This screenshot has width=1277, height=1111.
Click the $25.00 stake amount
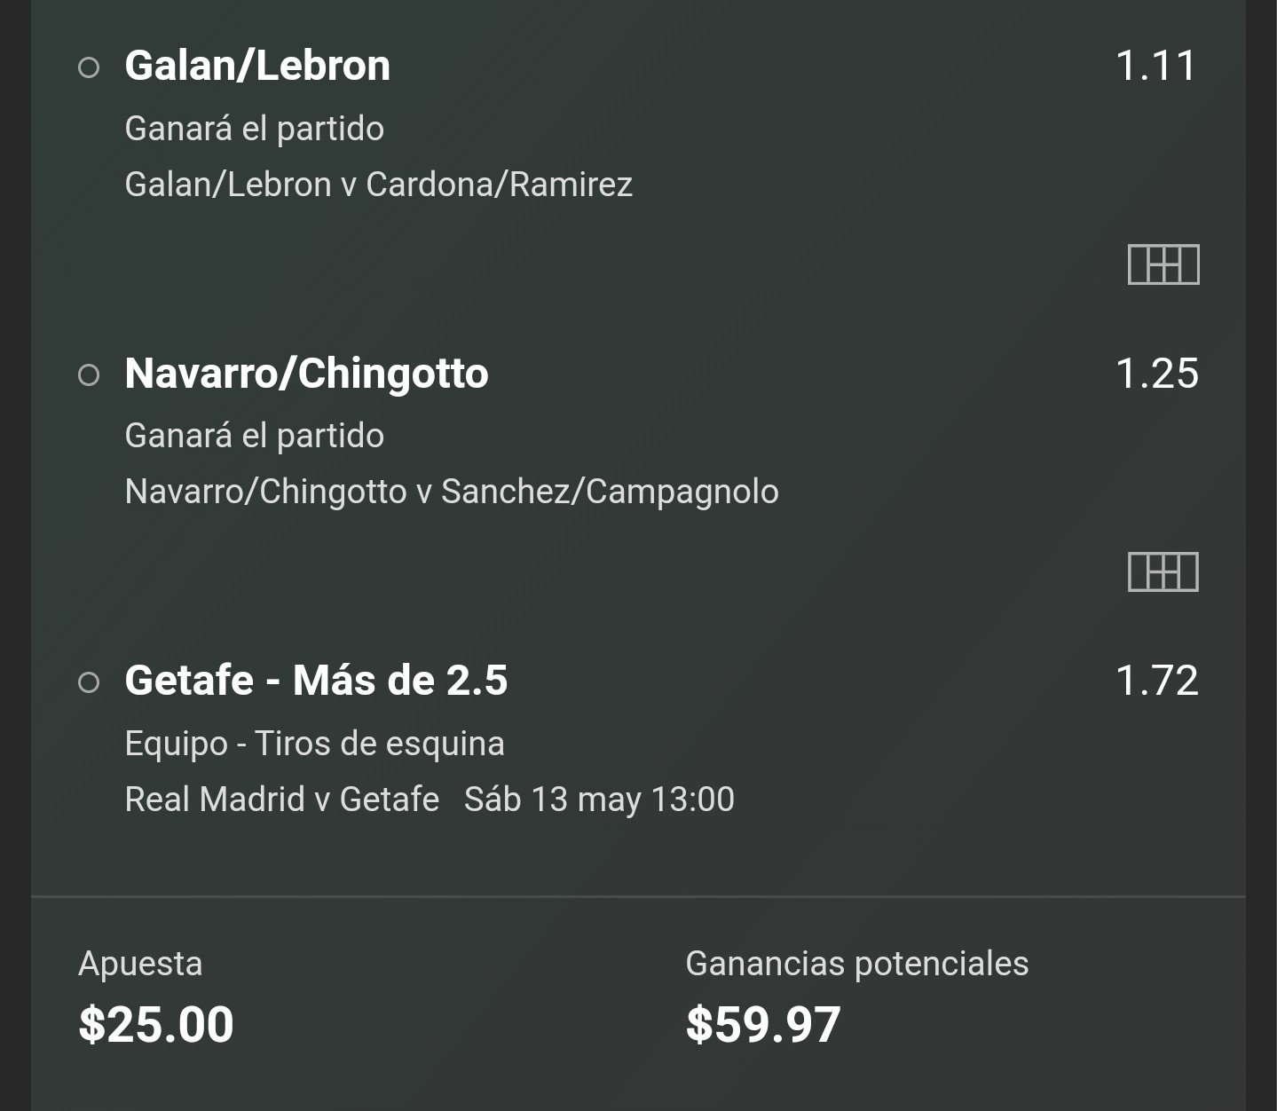coord(156,1025)
